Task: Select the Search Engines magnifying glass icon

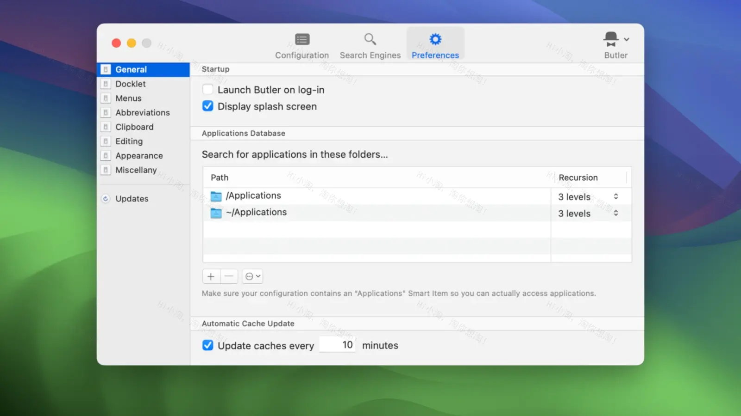Action: [370, 39]
